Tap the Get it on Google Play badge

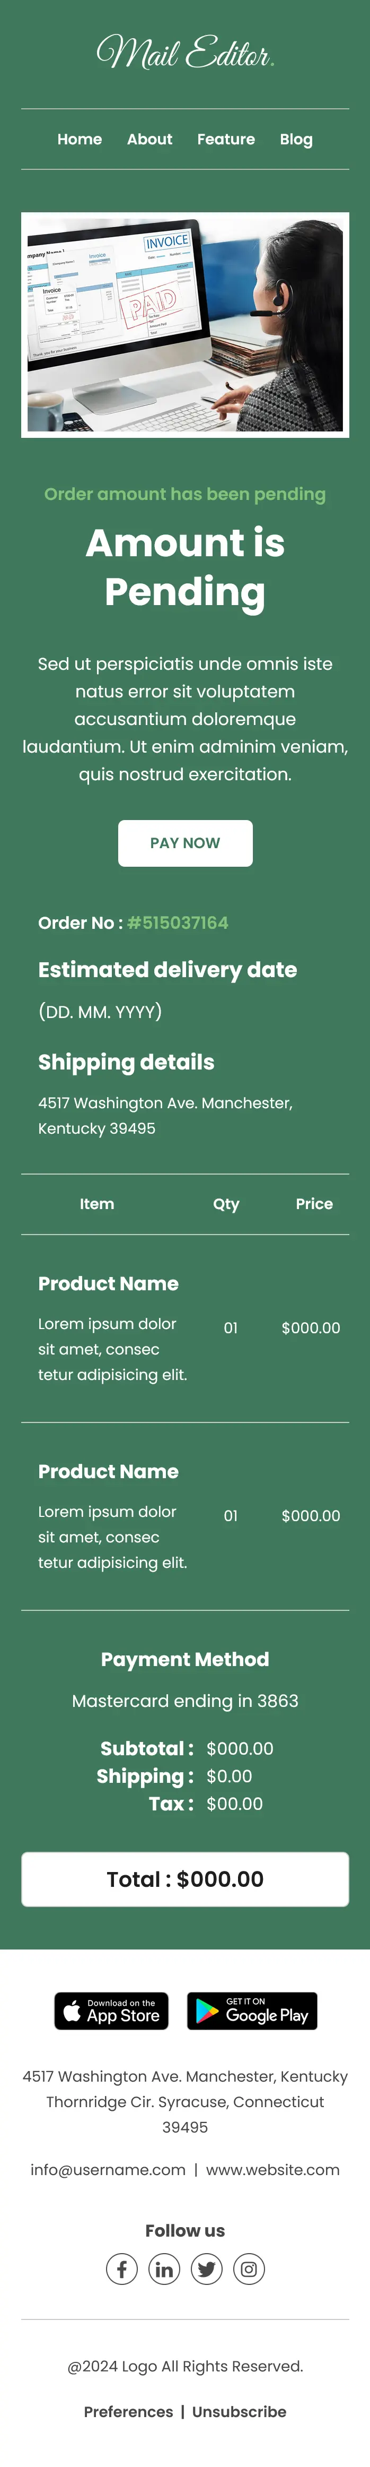(x=251, y=2011)
